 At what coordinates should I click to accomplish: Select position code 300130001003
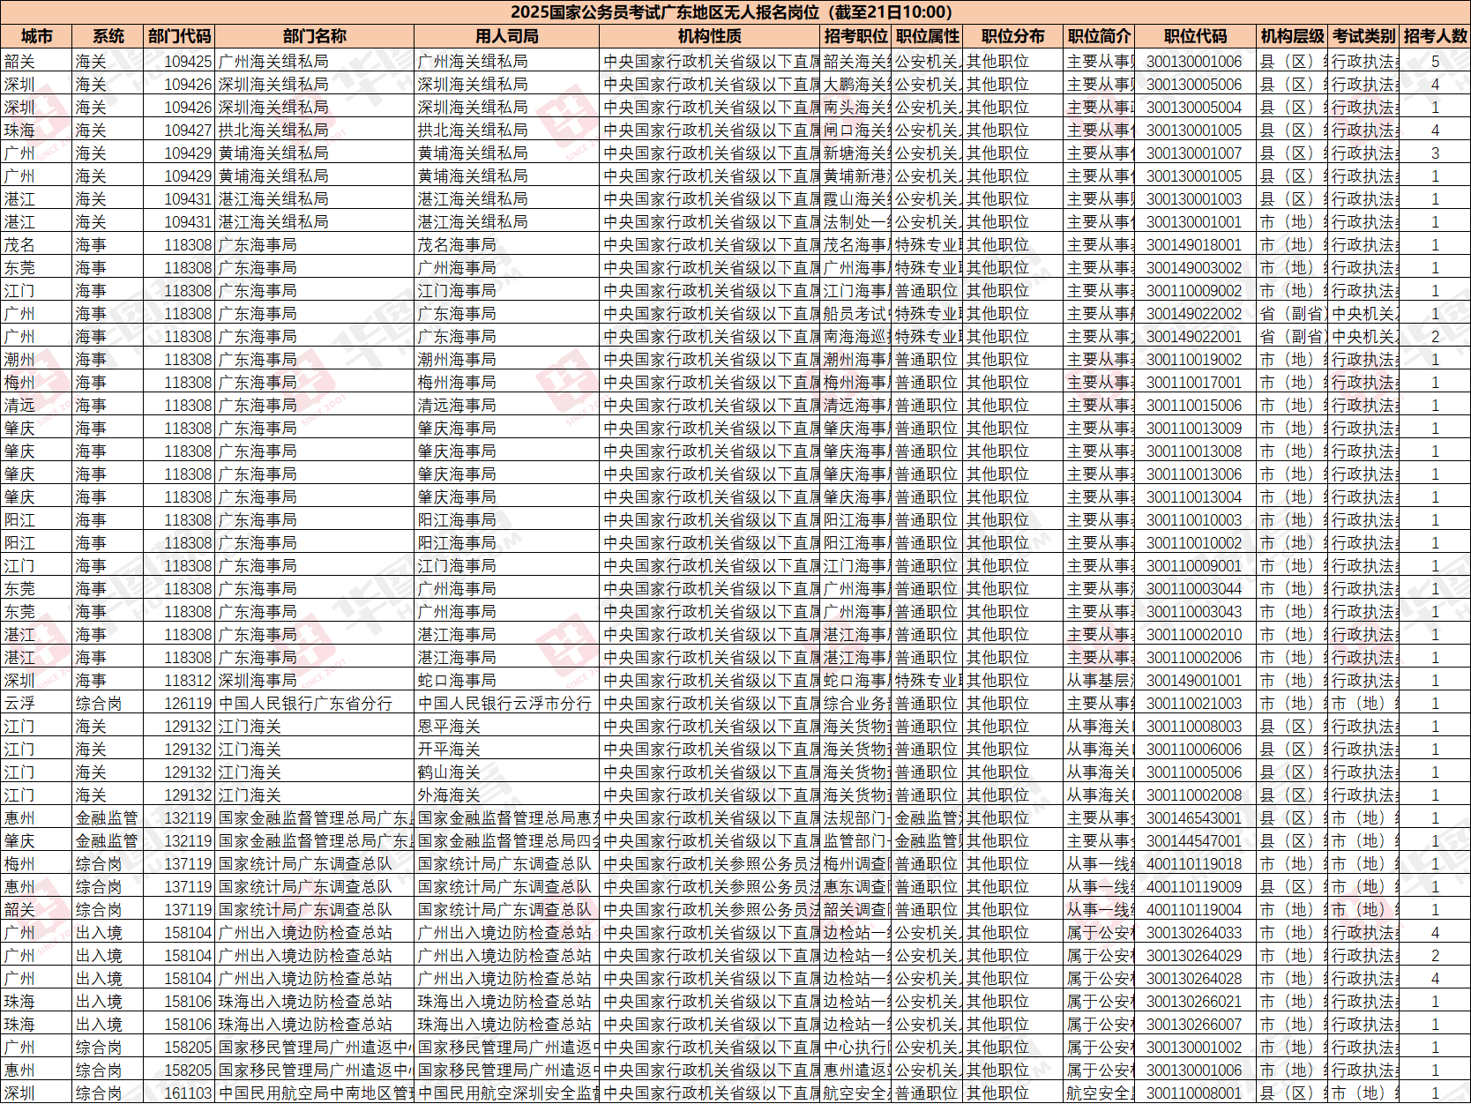coord(1196,199)
